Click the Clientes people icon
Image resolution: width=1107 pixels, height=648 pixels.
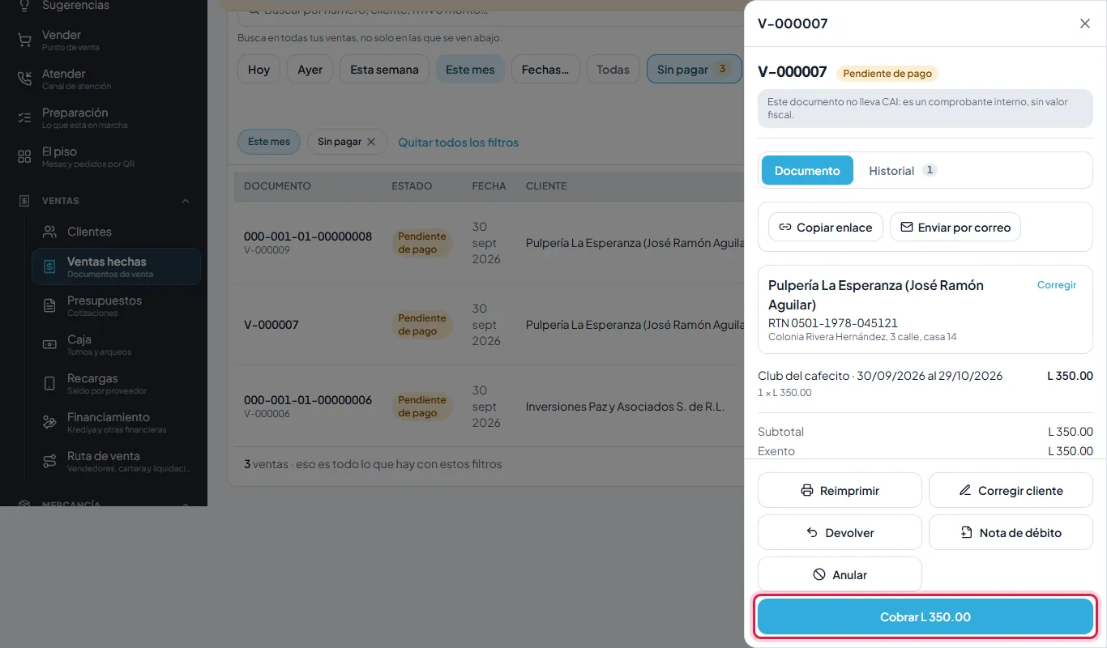click(x=50, y=232)
